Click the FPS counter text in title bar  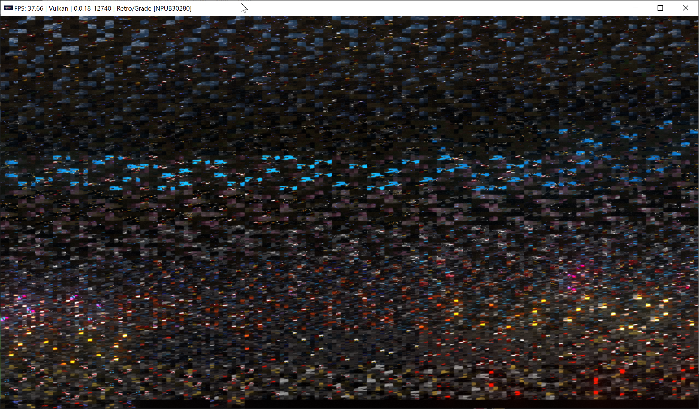[29, 8]
